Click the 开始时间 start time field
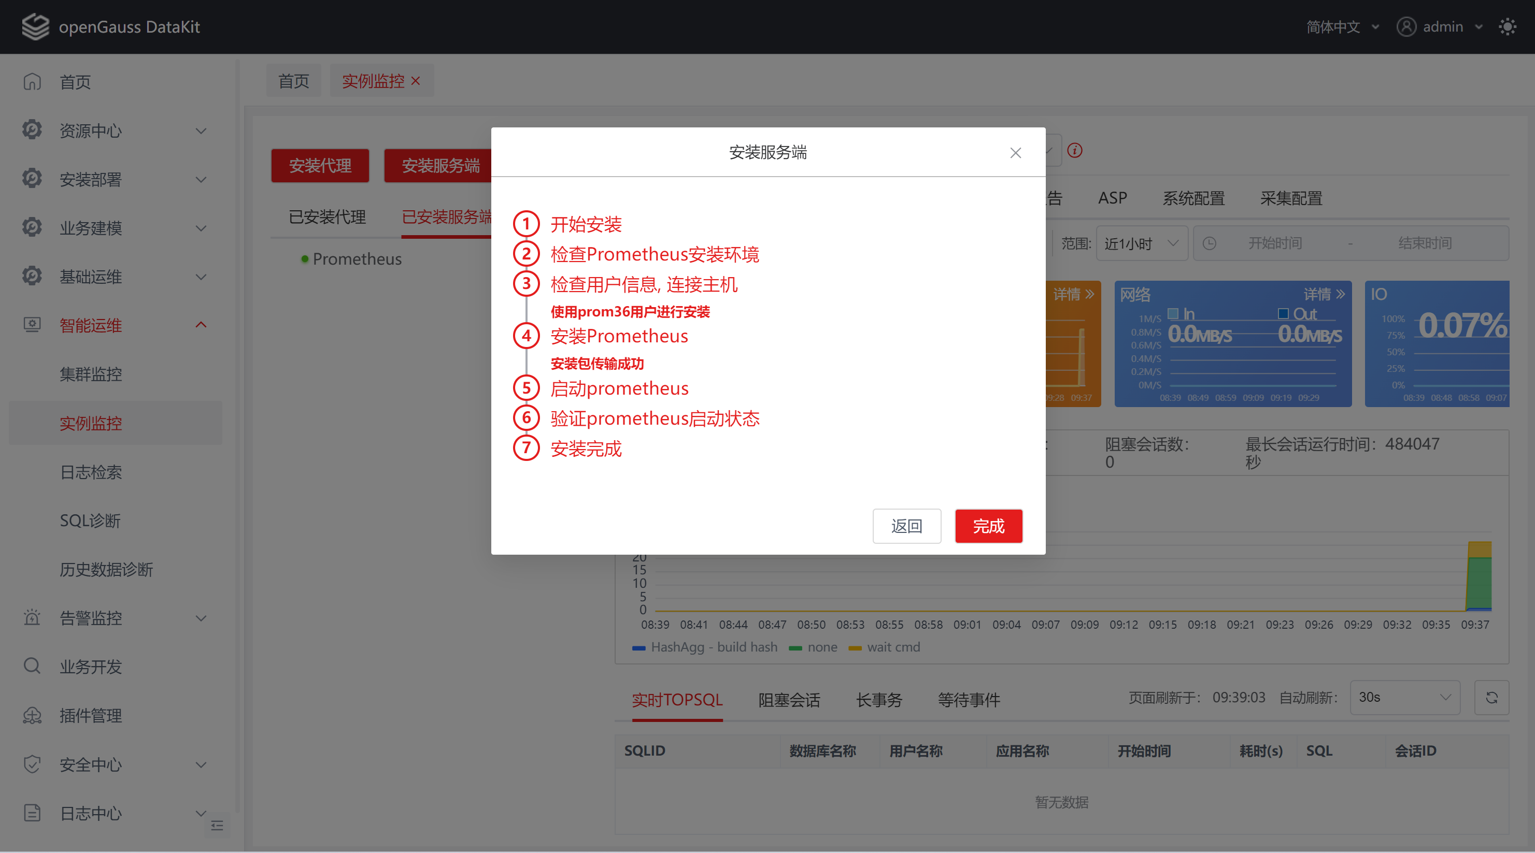 [x=1276, y=243]
